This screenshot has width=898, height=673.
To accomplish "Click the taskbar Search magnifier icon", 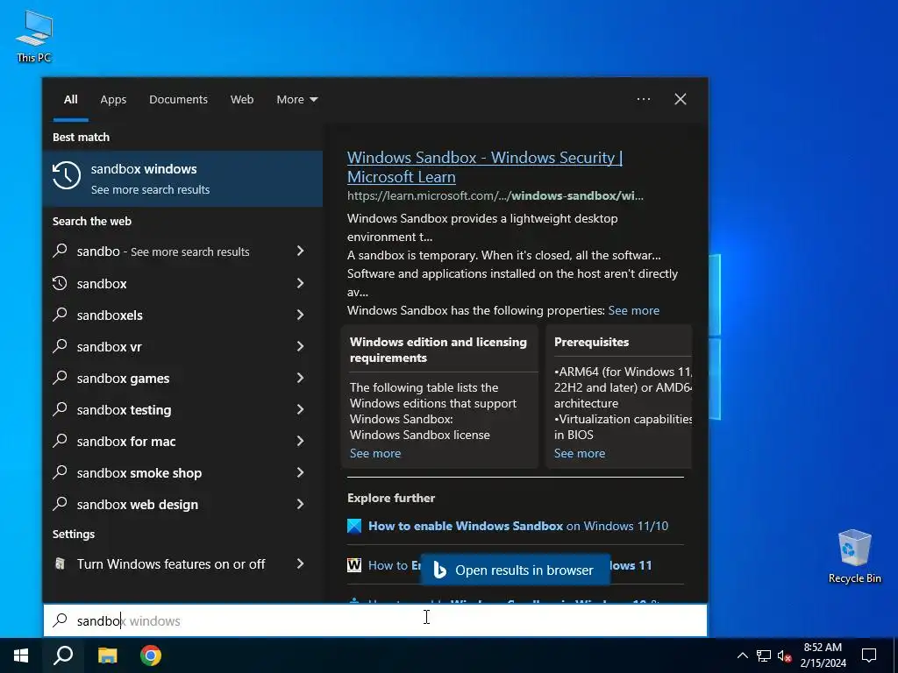I will (x=63, y=655).
